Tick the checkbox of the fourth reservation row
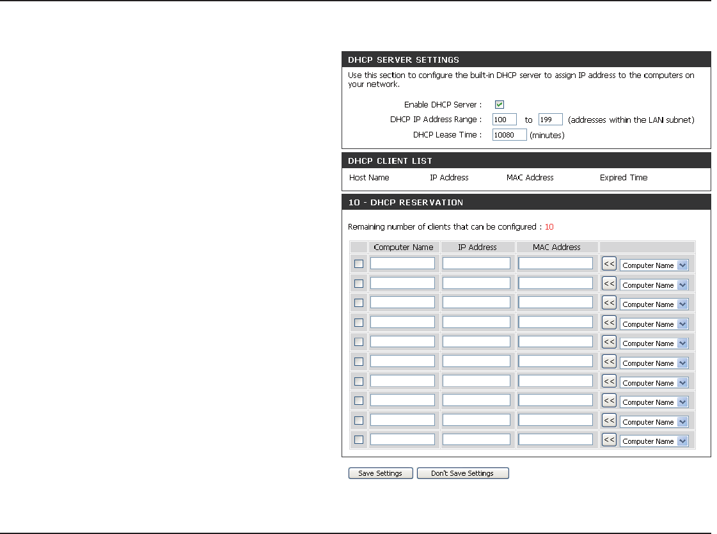The width and height of the screenshot is (717, 534). tap(359, 322)
